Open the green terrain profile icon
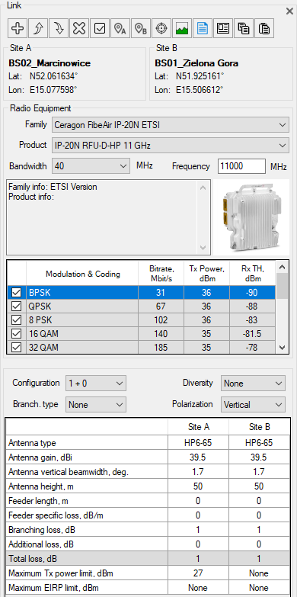297x597 pixels. coord(182,28)
